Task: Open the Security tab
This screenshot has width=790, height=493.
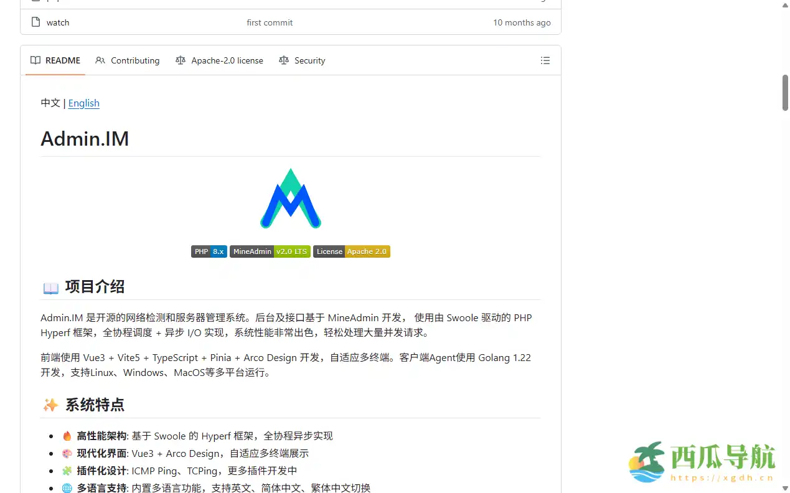Action: click(x=309, y=60)
